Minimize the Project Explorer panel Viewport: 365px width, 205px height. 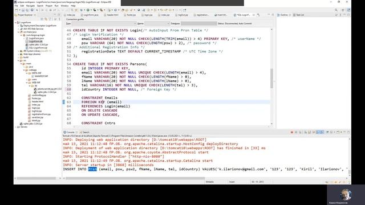pyautogui.click(x=55, y=15)
